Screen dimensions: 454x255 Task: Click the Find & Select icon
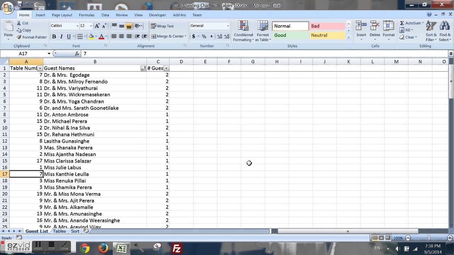[x=445, y=30]
